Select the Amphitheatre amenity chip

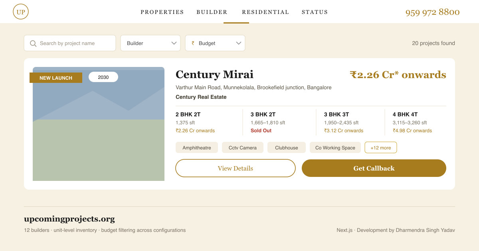tap(197, 147)
